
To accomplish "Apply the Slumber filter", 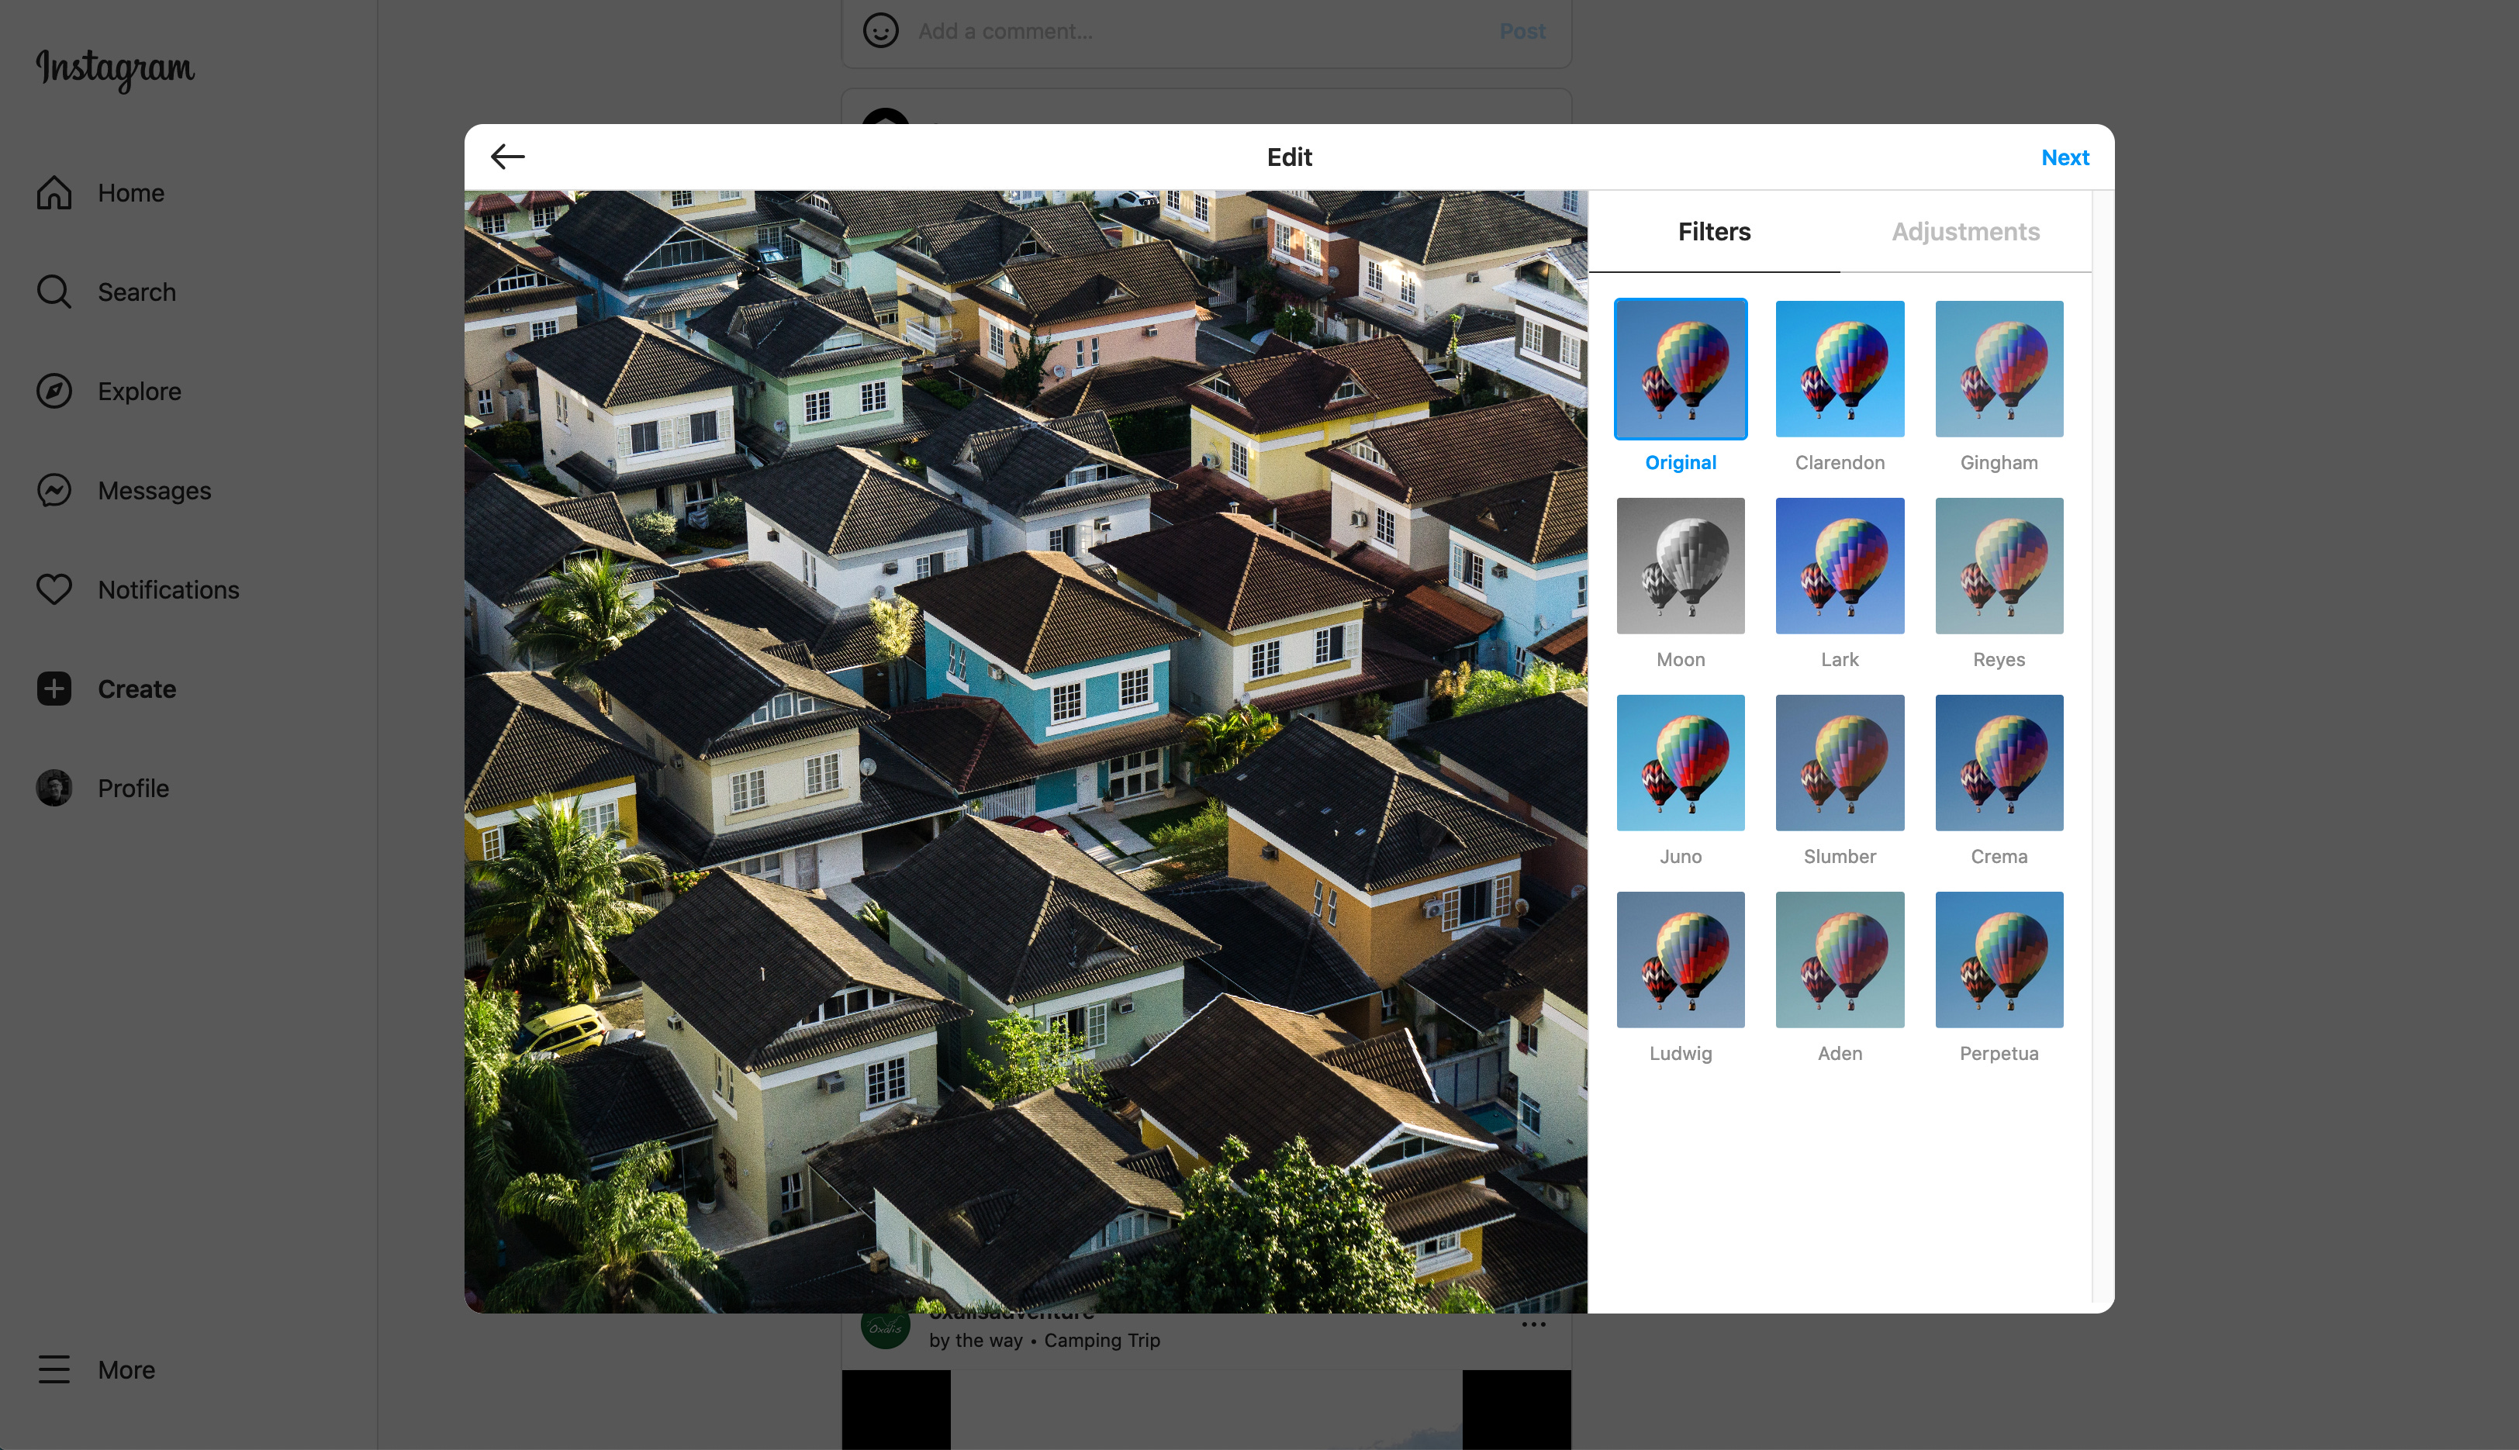I will pyautogui.click(x=1839, y=763).
